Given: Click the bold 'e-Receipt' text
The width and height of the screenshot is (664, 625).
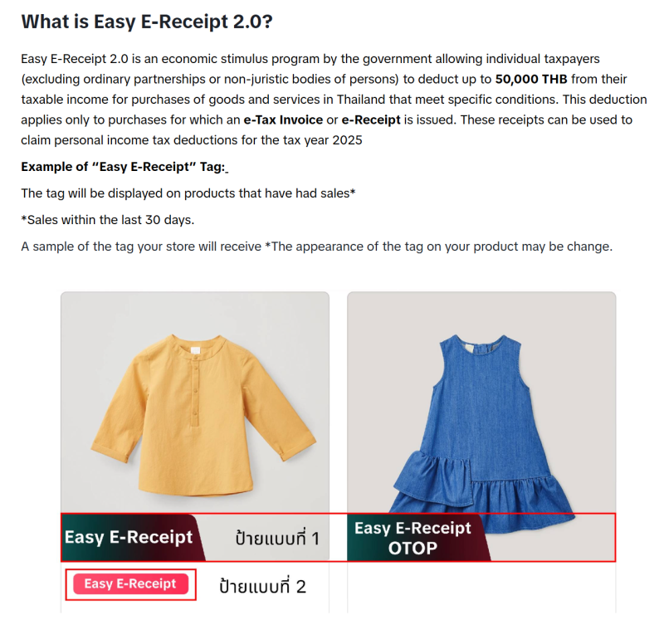Looking at the screenshot, I should tap(371, 120).
